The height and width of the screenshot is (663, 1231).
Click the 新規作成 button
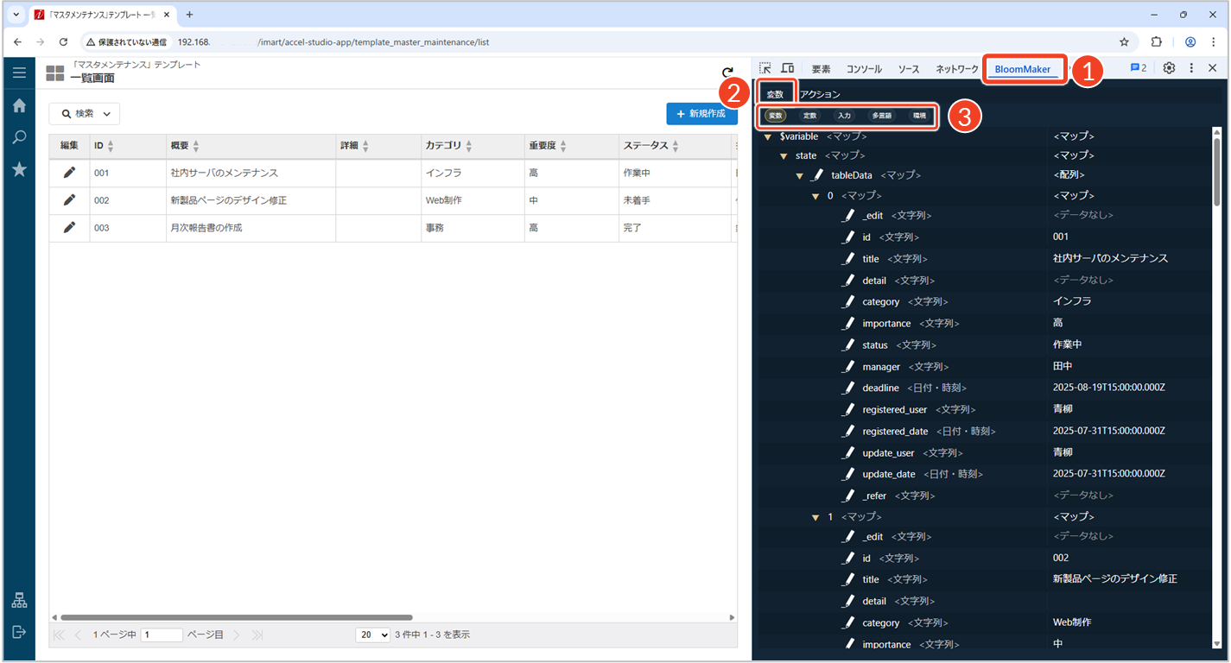point(701,114)
